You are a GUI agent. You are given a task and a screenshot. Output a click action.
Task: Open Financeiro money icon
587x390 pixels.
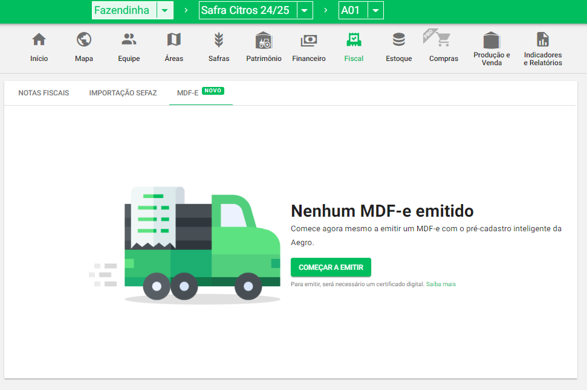[309, 40]
